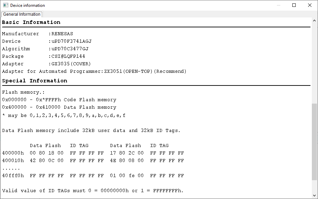Click the vertical scrollbar thumb
This screenshot has height=199, width=318.
pos(314,142)
